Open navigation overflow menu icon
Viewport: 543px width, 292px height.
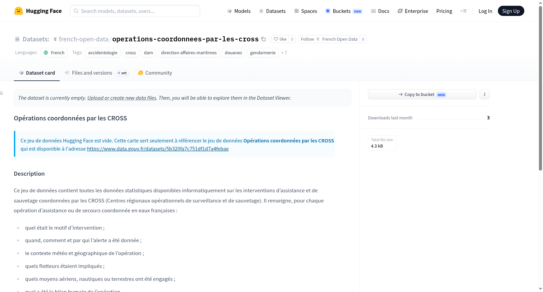[x=463, y=11]
